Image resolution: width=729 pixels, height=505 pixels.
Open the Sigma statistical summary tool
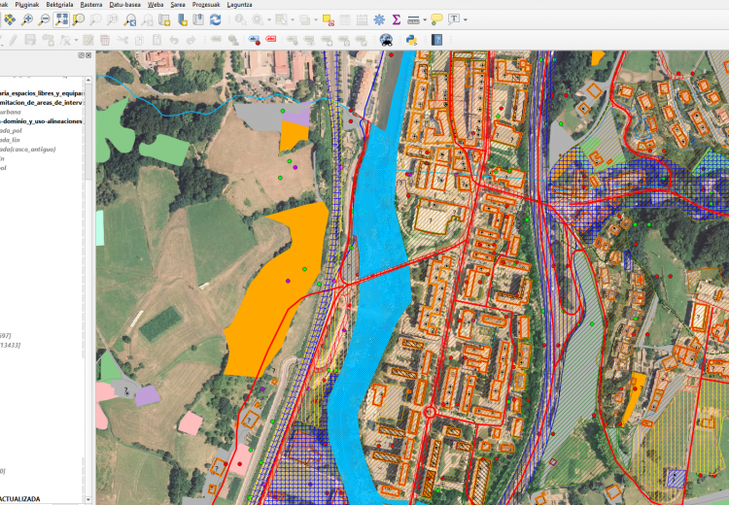tap(397, 19)
